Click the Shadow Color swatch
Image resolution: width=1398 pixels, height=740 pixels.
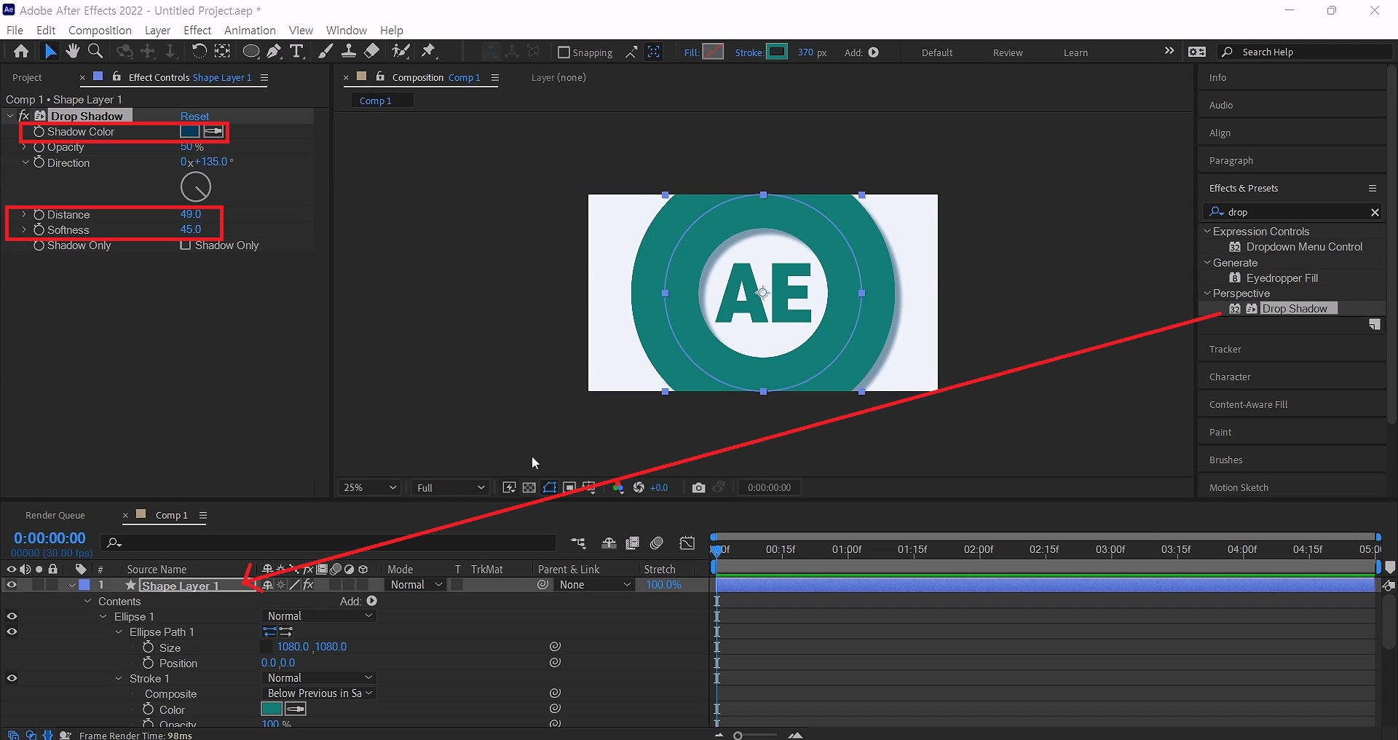189,132
